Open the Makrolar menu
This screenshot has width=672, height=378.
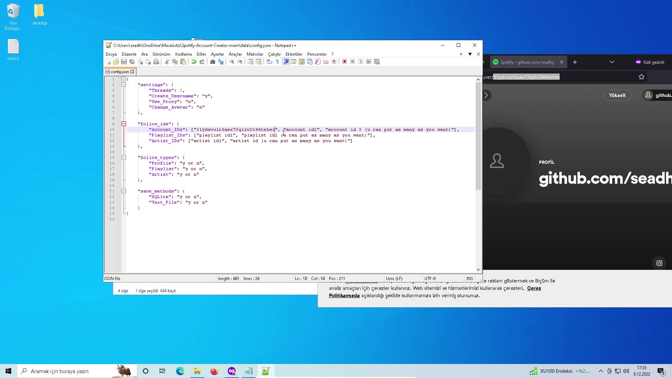(255, 54)
